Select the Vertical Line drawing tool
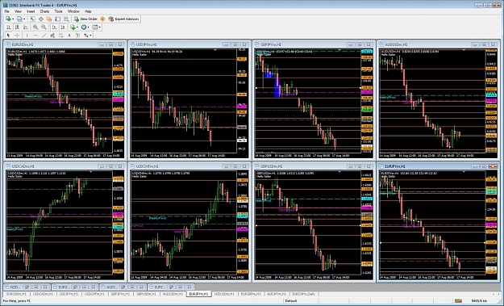 point(27,36)
